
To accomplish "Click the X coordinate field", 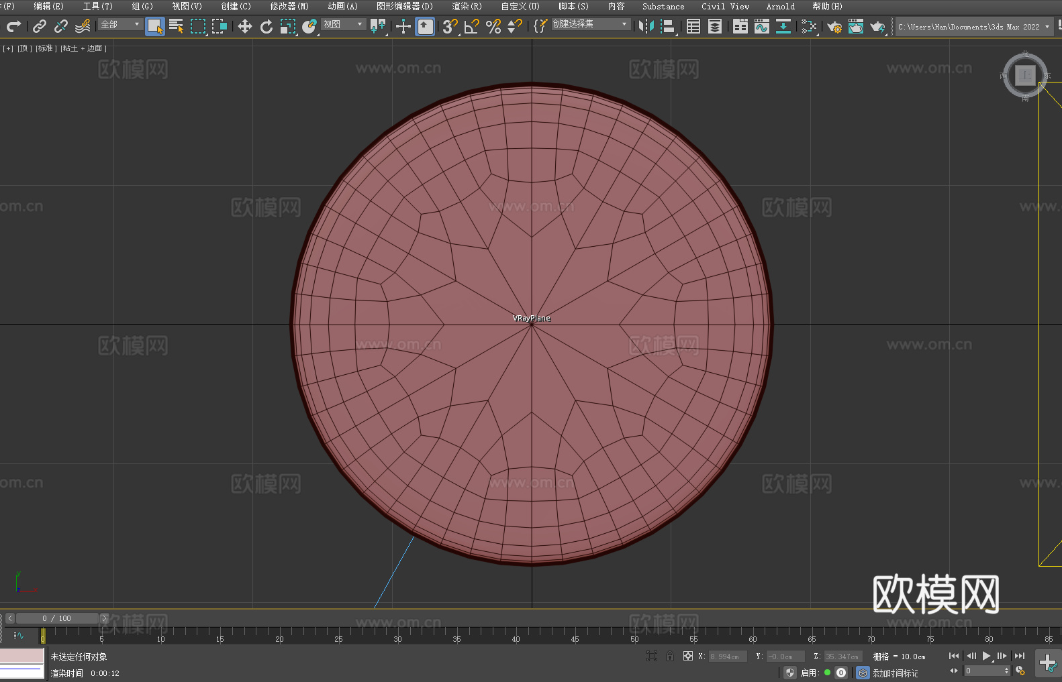I will click(x=728, y=657).
